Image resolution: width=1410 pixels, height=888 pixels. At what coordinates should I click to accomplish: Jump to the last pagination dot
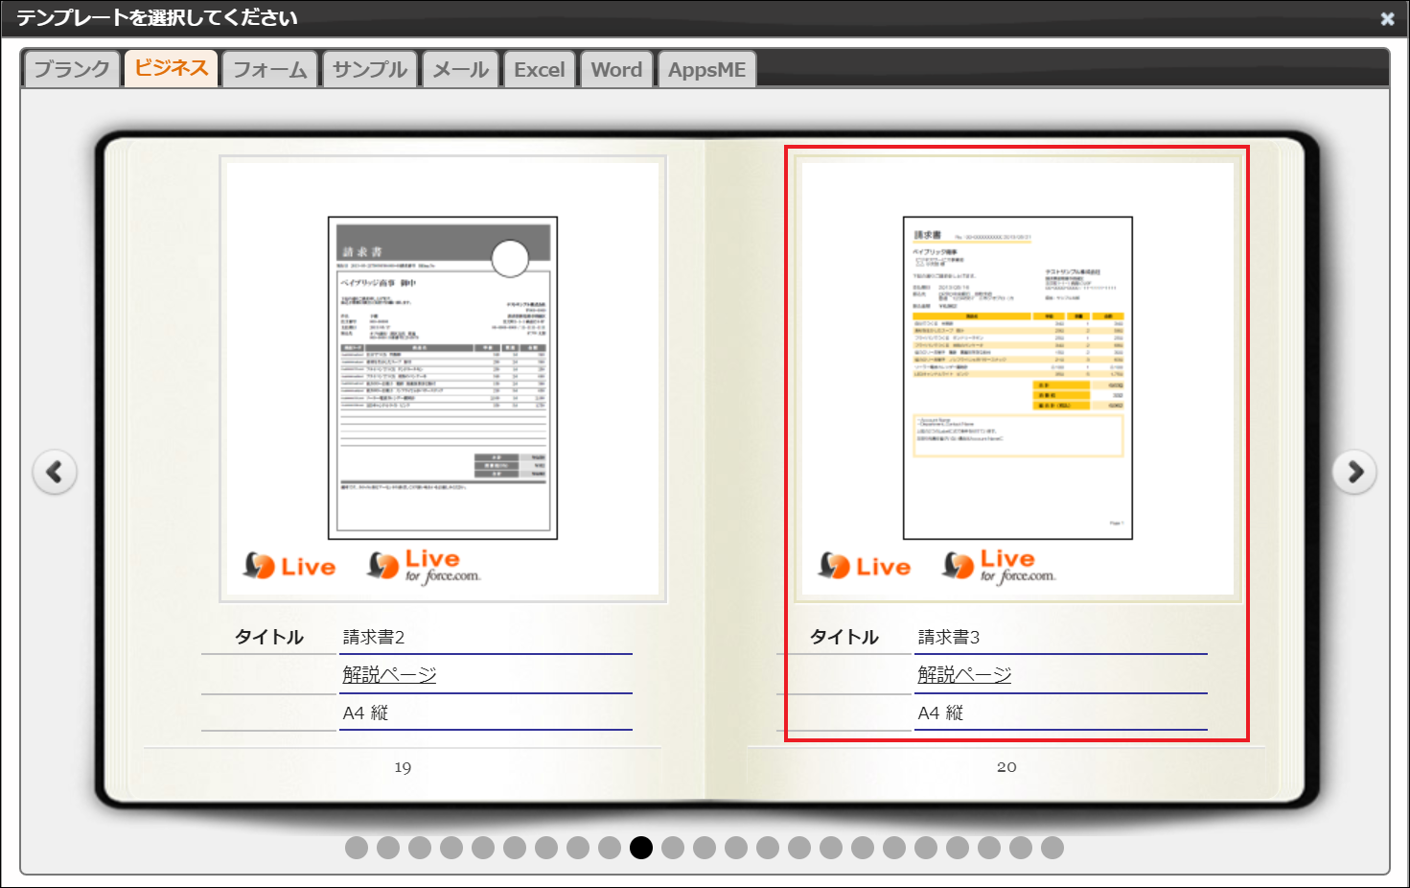tap(1052, 848)
